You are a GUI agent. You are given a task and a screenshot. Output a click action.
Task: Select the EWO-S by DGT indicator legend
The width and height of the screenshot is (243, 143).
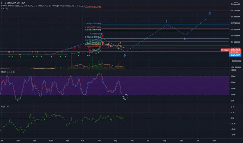point(44,6)
